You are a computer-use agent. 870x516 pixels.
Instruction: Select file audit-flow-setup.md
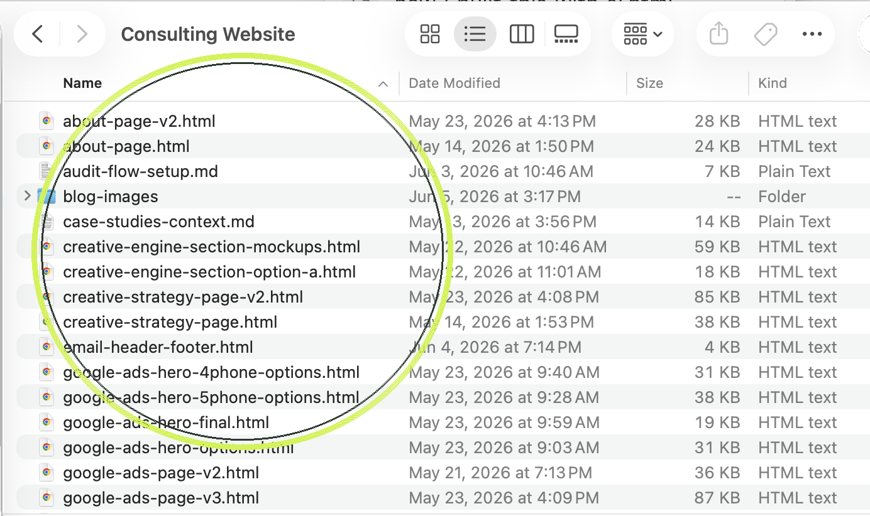(x=141, y=171)
